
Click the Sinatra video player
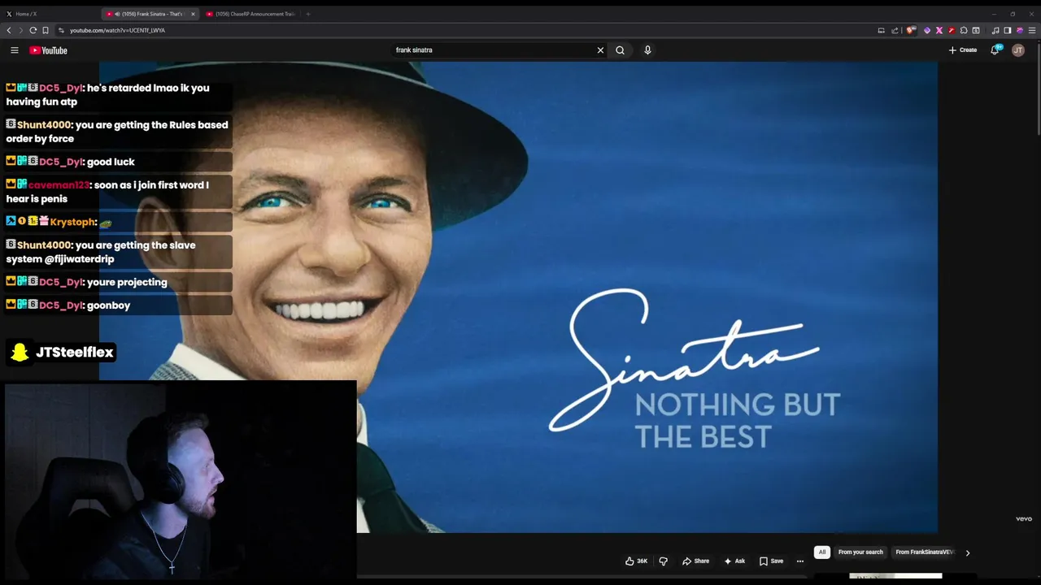pos(518,297)
